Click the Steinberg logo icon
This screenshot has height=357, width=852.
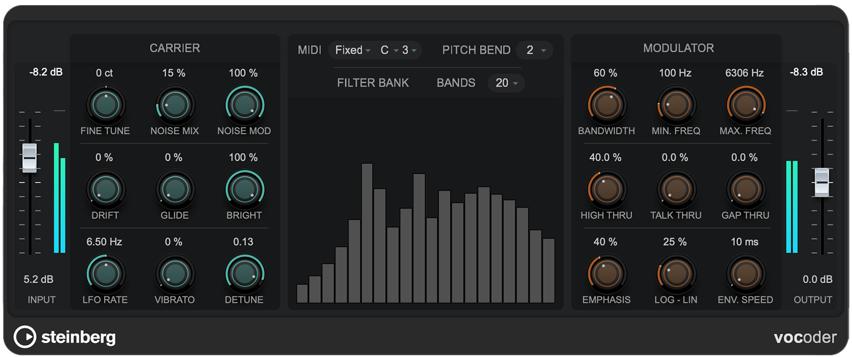click(x=24, y=337)
